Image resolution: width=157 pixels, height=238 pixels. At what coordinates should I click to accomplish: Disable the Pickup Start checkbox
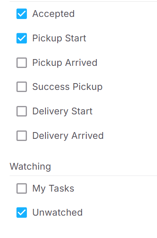tap(21, 38)
